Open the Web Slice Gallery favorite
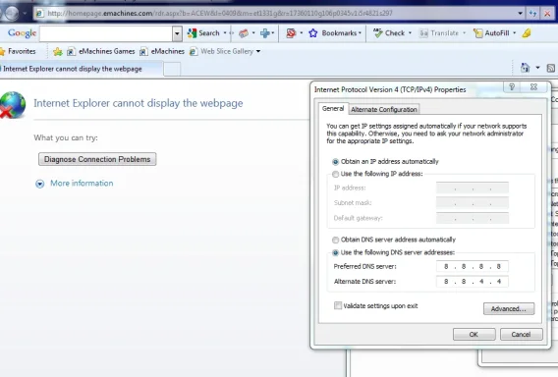 [225, 52]
